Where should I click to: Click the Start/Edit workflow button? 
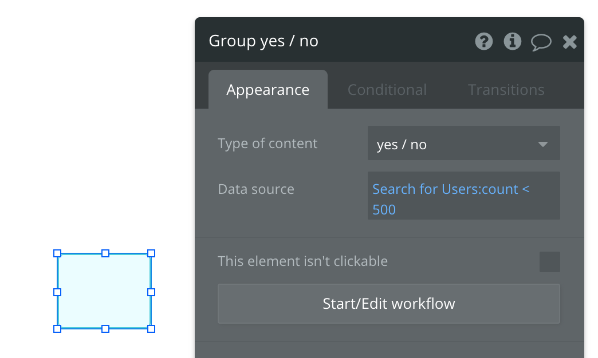point(388,304)
